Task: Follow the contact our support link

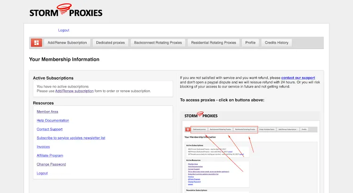Action: tap(298, 78)
